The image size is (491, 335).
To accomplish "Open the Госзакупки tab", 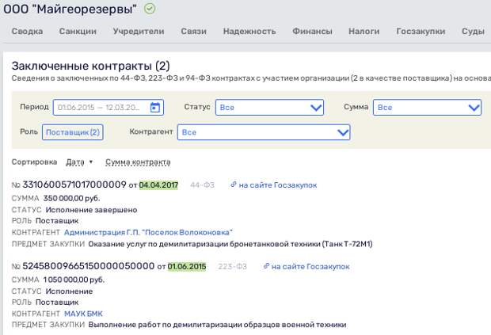I will pyautogui.click(x=421, y=32).
